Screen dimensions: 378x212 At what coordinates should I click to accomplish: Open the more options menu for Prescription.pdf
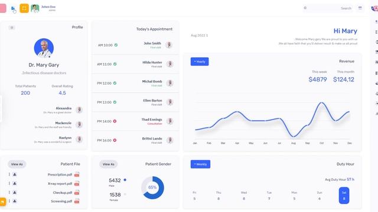point(9,174)
